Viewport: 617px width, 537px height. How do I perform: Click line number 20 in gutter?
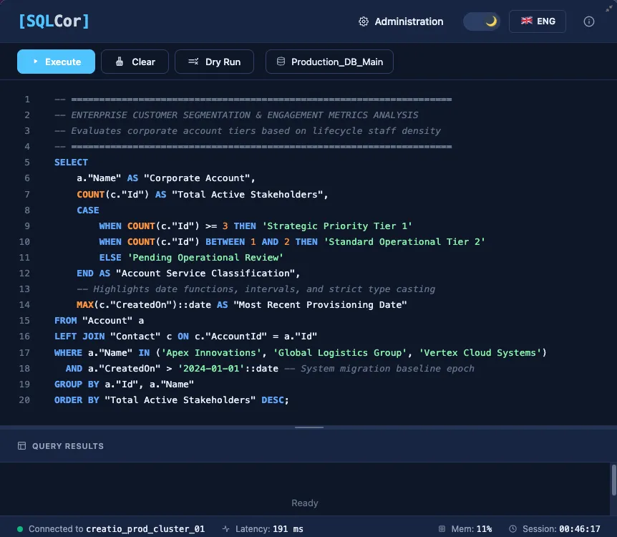24,400
